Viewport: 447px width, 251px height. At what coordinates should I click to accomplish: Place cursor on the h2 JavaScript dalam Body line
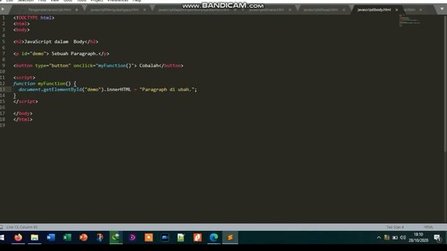pyautogui.click(x=56, y=42)
